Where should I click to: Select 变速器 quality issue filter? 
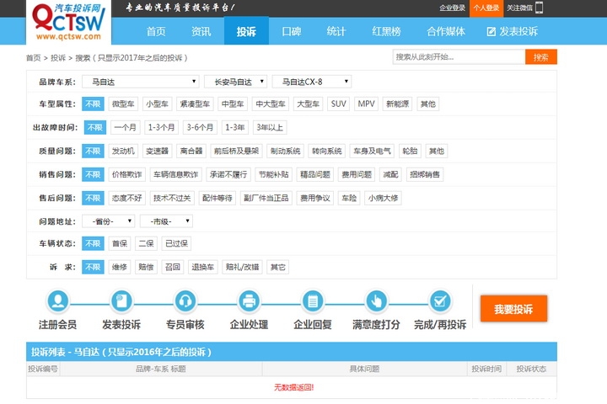tap(157, 151)
